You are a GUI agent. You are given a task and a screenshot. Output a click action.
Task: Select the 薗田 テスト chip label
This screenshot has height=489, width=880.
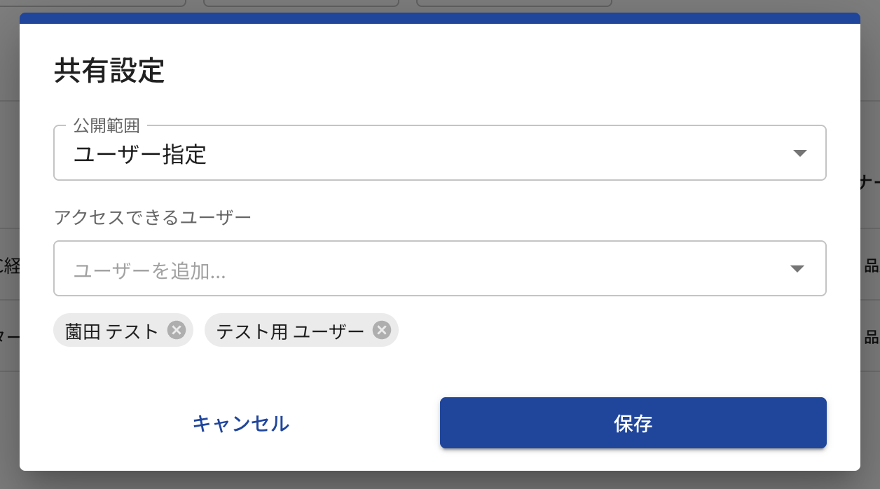112,331
